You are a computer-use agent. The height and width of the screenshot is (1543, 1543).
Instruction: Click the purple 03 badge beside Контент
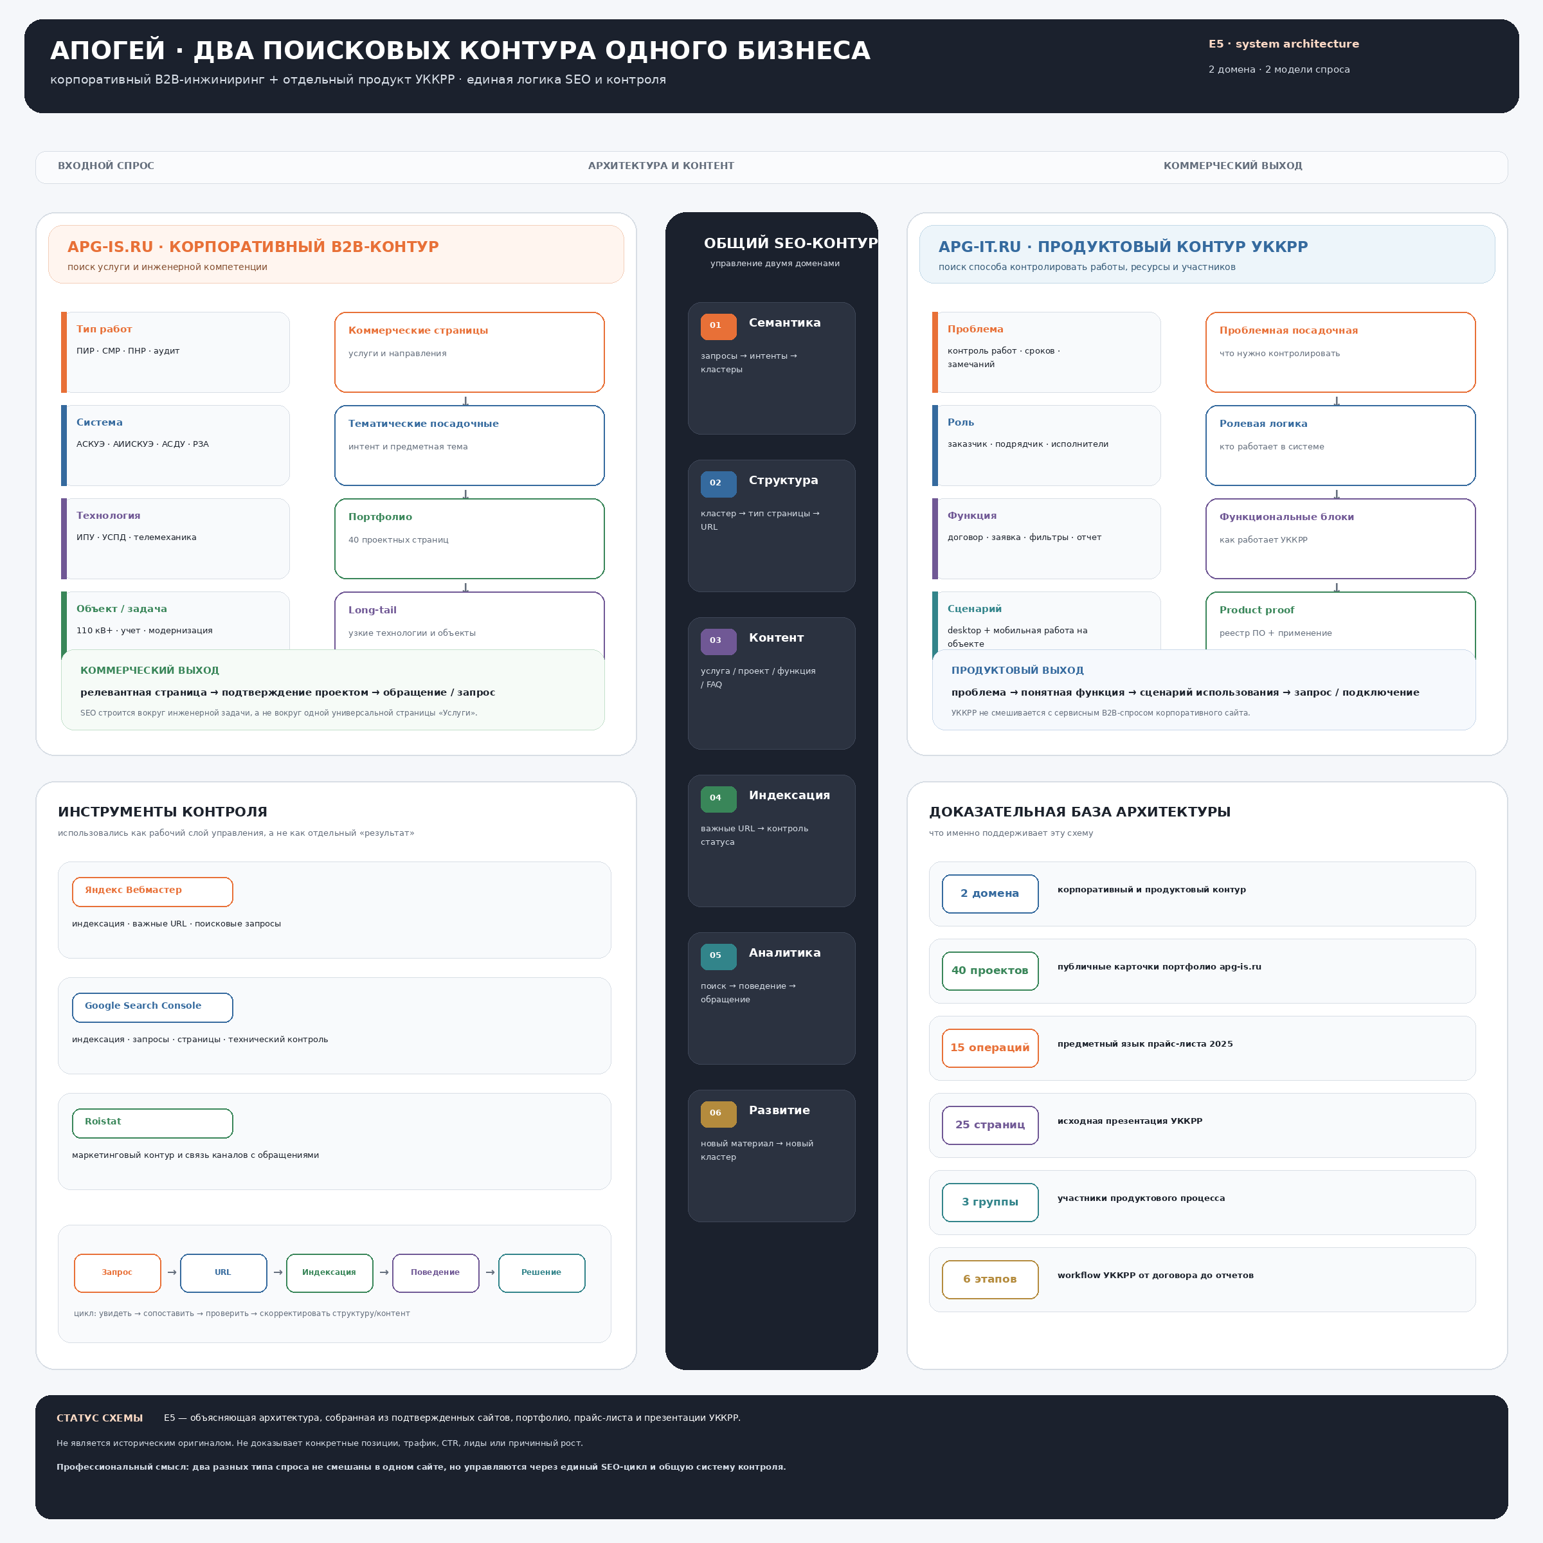[718, 642]
